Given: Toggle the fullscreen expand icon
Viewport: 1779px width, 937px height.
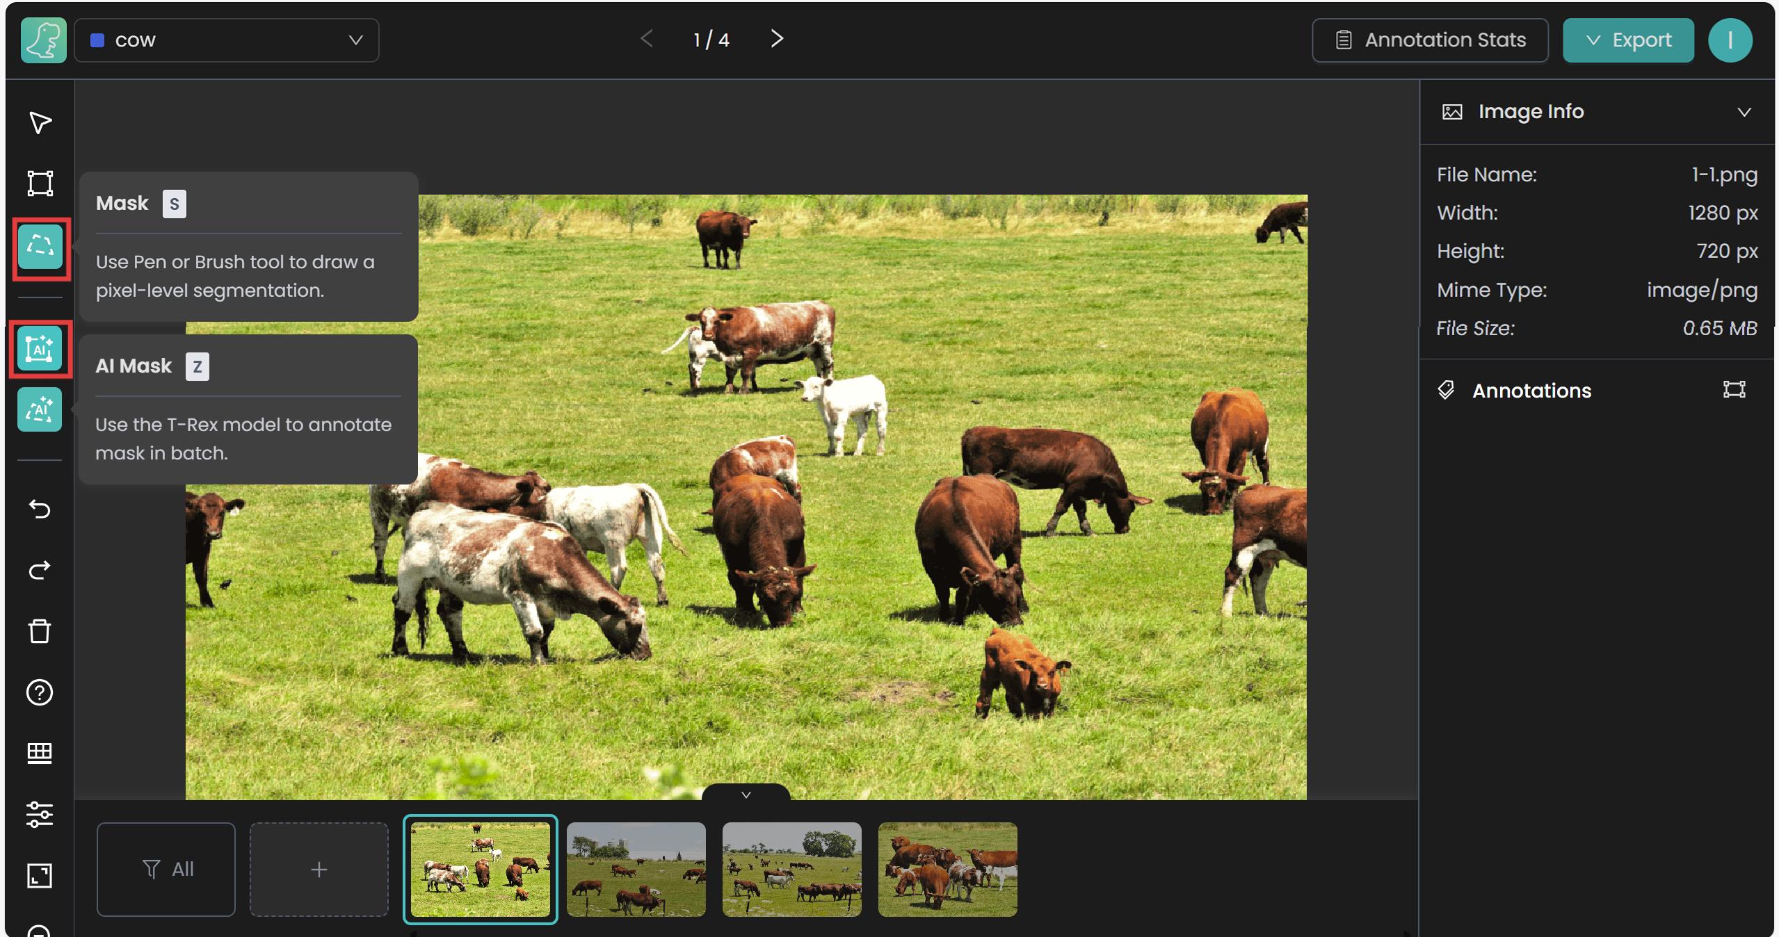Looking at the screenshot, I should point(40,875).
